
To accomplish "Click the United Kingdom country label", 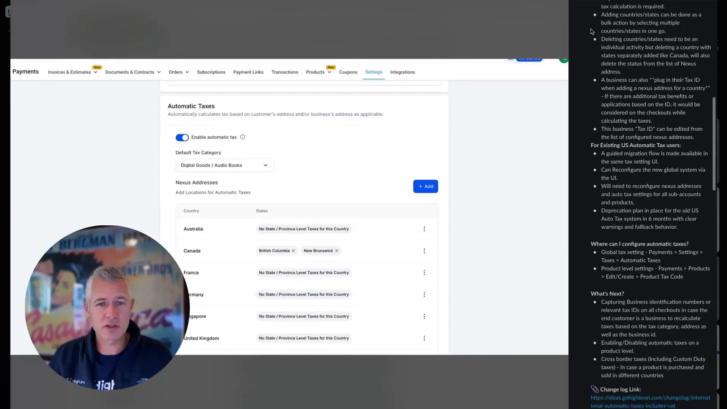I will pos(201,338).
